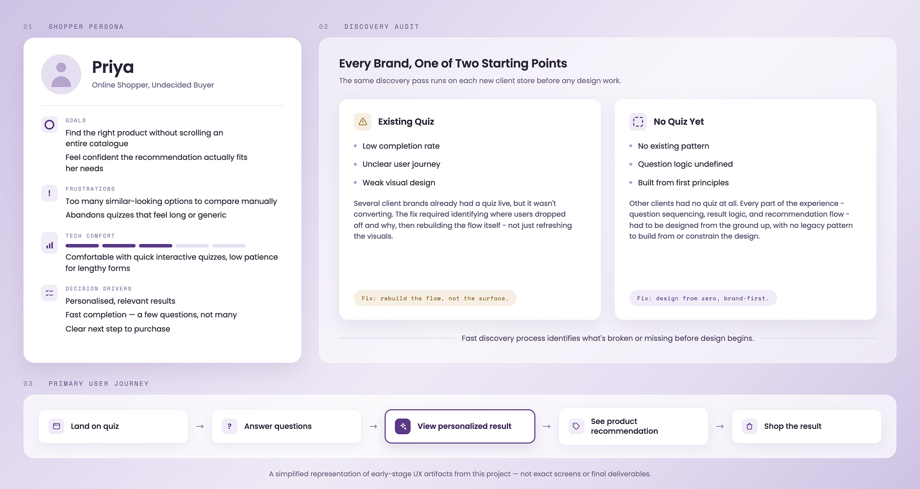Click the No Quiz Yet dashed square icon
The height and width of the screenshot is (489, 920).
tap(638, 122)
